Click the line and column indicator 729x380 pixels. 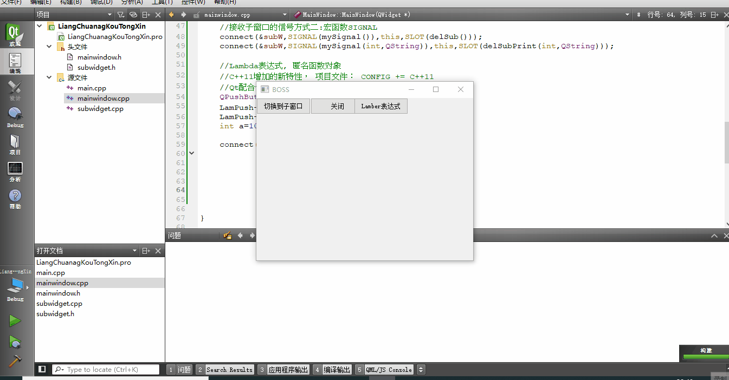[677, 15]
